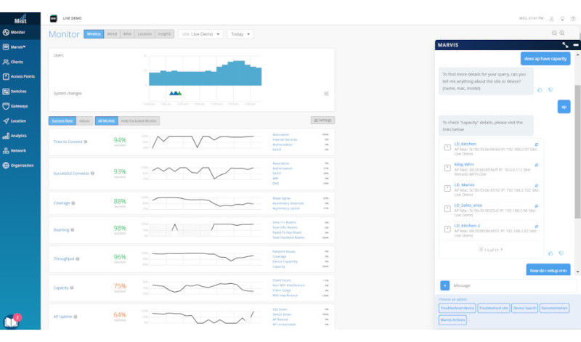Click the zoom-in magnifier above the Marvis panel
This screenshot has width=581, height=342.
562,33
